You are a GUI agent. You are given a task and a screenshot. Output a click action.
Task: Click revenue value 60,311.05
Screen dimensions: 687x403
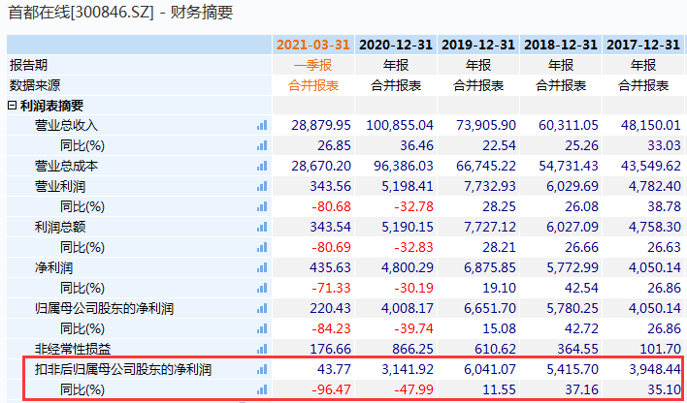pos(569,126)
